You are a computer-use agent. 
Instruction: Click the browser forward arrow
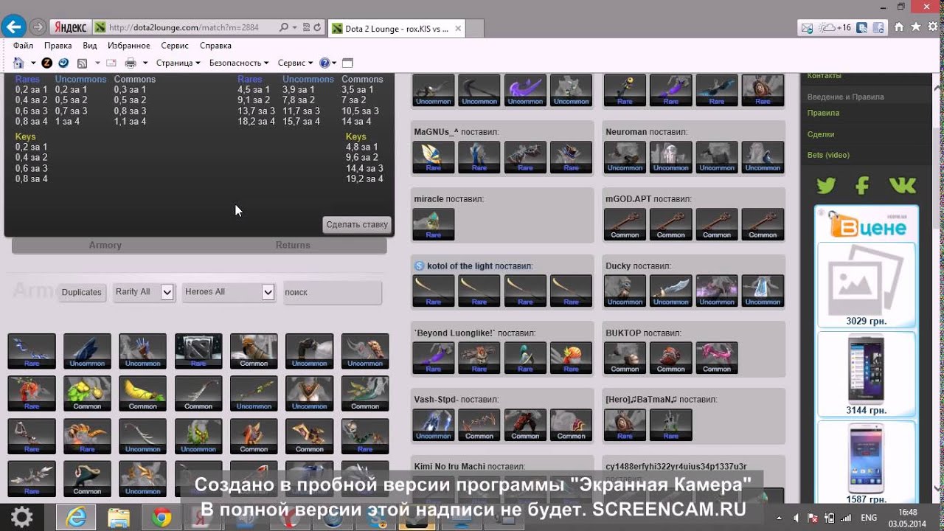[38, 28]
